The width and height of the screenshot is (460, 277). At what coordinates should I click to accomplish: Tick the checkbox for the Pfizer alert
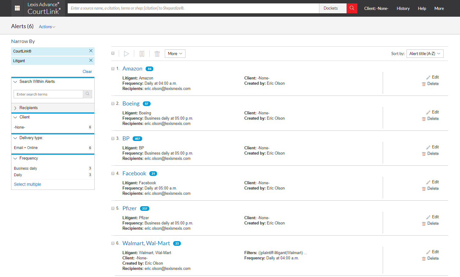113,208
